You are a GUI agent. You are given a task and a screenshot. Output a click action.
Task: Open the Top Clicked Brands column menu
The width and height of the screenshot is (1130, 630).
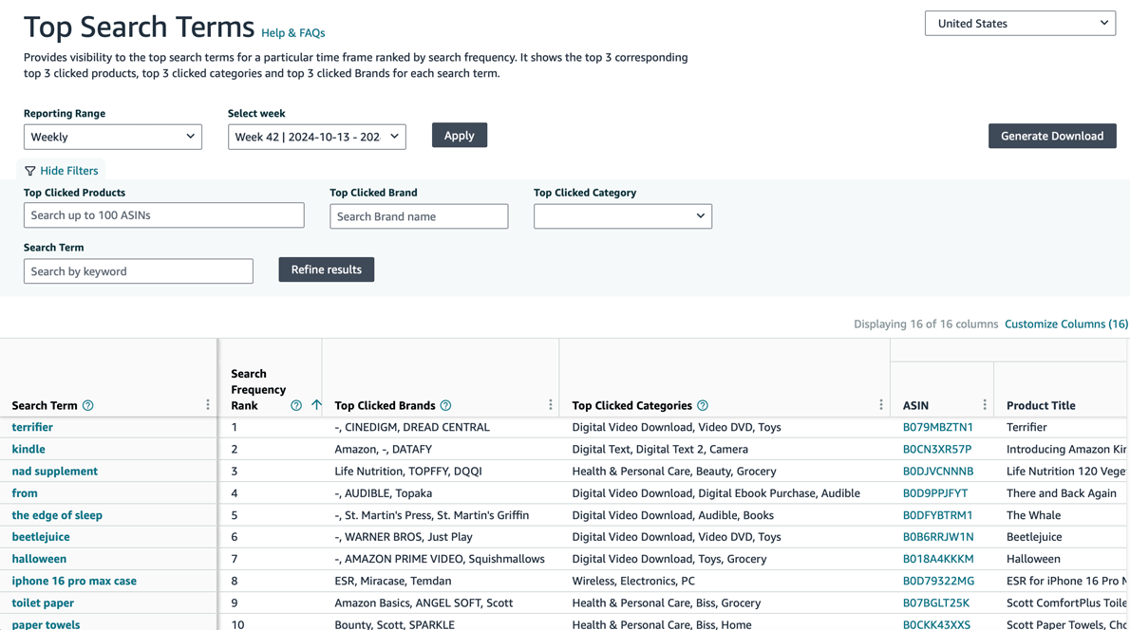point(550,405)
